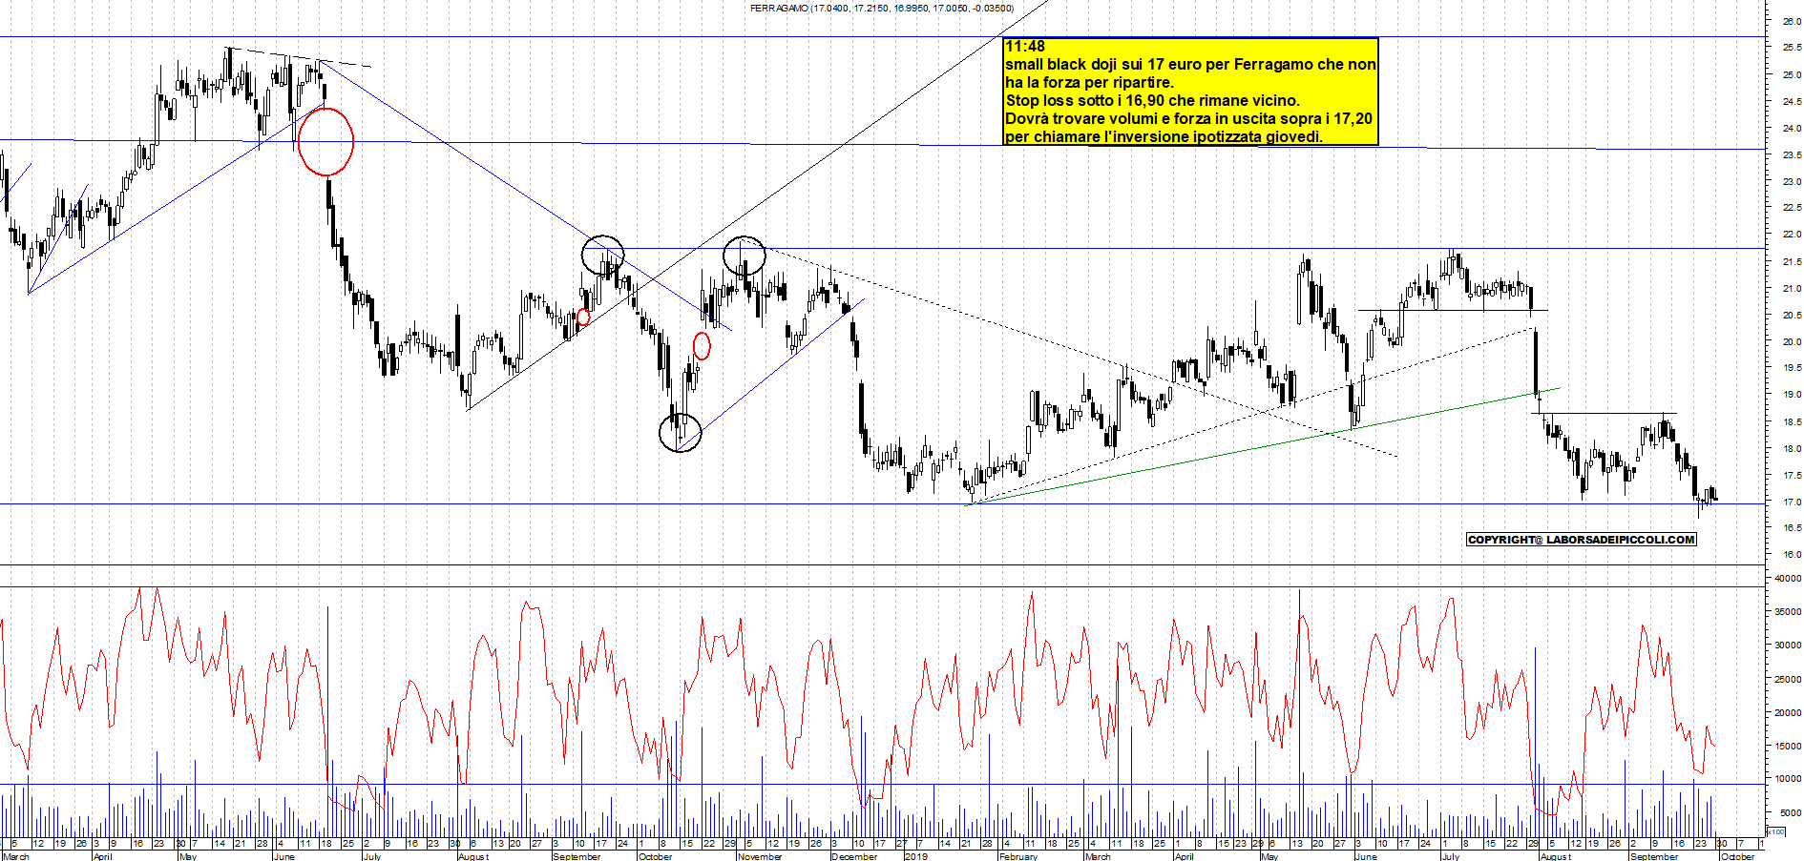This screenshot has height=861, width=1804.
Task: Click the 20000 volume axis label
Action: coord(1789,712)
